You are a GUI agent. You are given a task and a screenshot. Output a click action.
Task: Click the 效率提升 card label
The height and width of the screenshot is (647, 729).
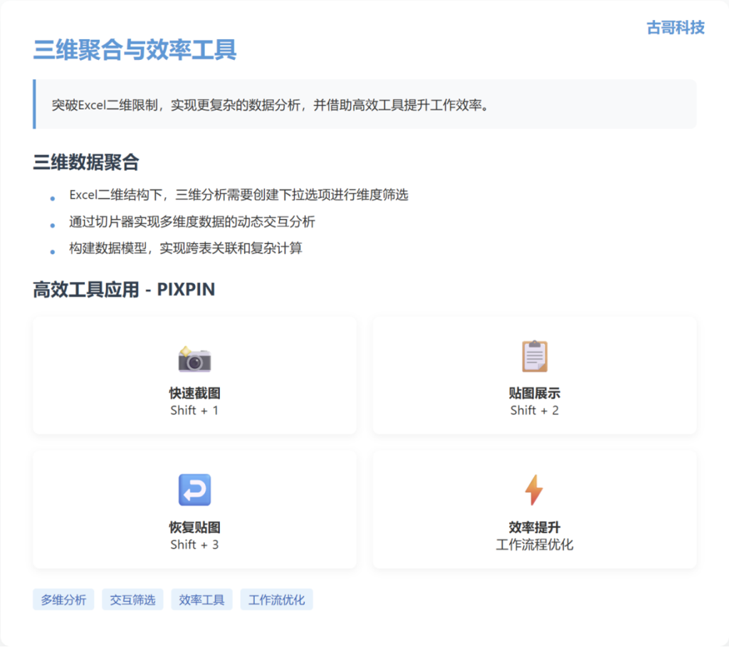(x=534, y=527)
